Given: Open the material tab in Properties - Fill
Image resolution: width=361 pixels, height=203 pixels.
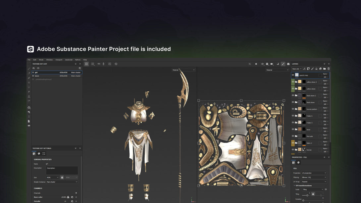Looking at the screenshot, I should tap(298, 163).
